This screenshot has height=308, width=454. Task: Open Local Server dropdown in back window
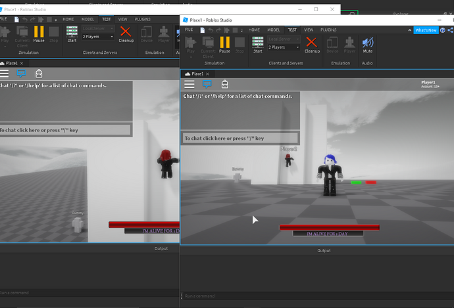98,28
